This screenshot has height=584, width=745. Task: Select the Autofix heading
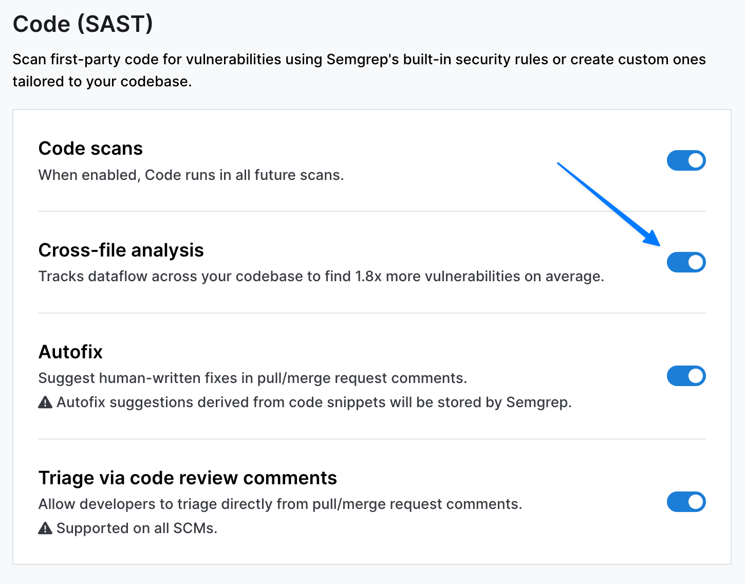(70, 352)
